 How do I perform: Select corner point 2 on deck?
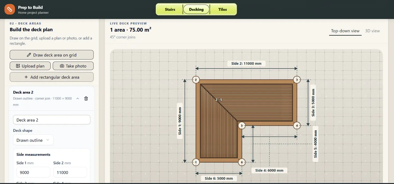pyautogui.click(x=195, y=80)
